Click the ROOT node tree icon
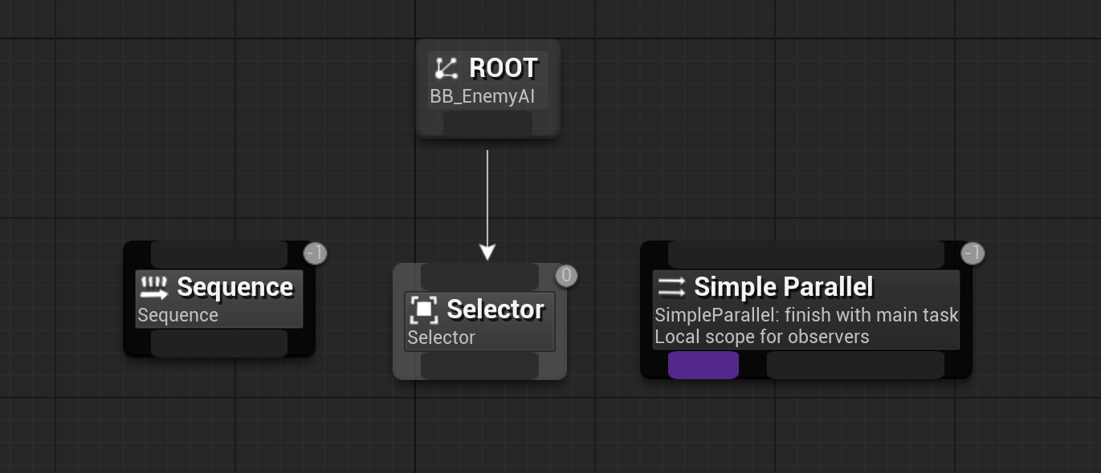Viewport: 1101px width, 473px height. [x=446, y=68]
